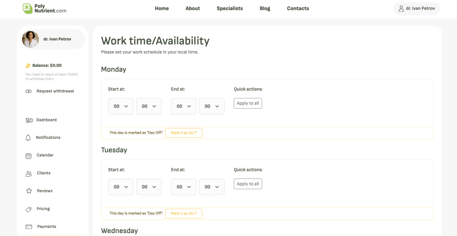Click the Calendar icon in sidebar
The height and width of the screenshot is (236, 457).
pos(28,156)
